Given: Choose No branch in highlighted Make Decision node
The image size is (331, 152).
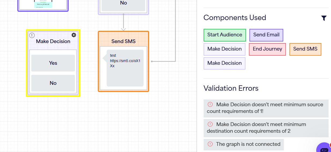Looking at the screenshot, I should 53,83.
